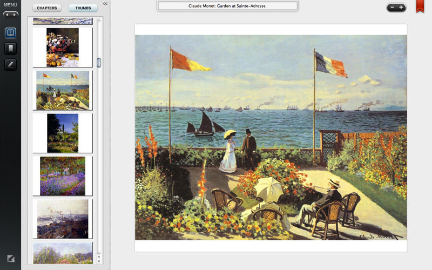Open the purple irises garden thumbnail
432x270 pixels.
tap(63, 176)
